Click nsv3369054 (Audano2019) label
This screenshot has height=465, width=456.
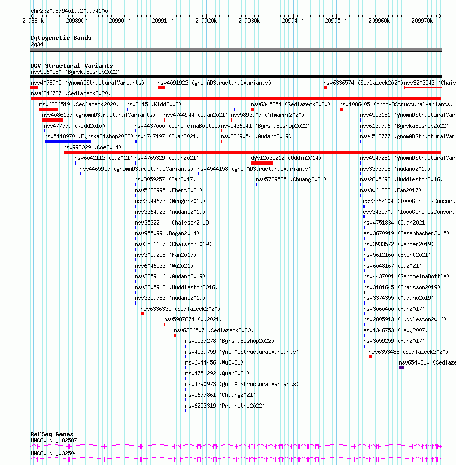point(256,136)
